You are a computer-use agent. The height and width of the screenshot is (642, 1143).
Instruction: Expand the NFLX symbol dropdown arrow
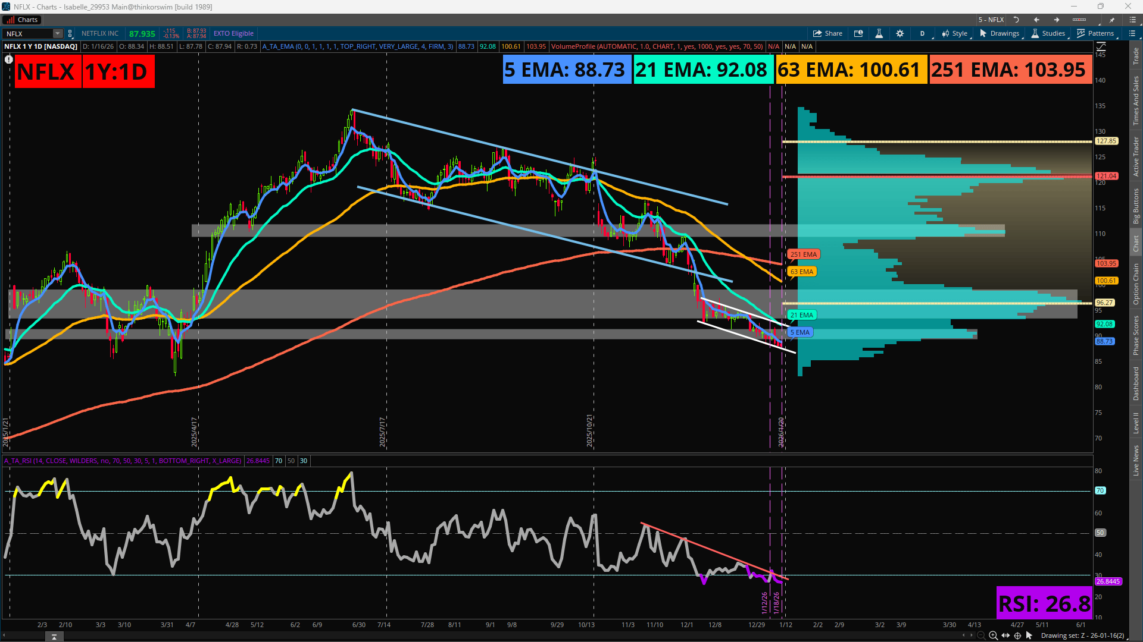tap(58, 33)
